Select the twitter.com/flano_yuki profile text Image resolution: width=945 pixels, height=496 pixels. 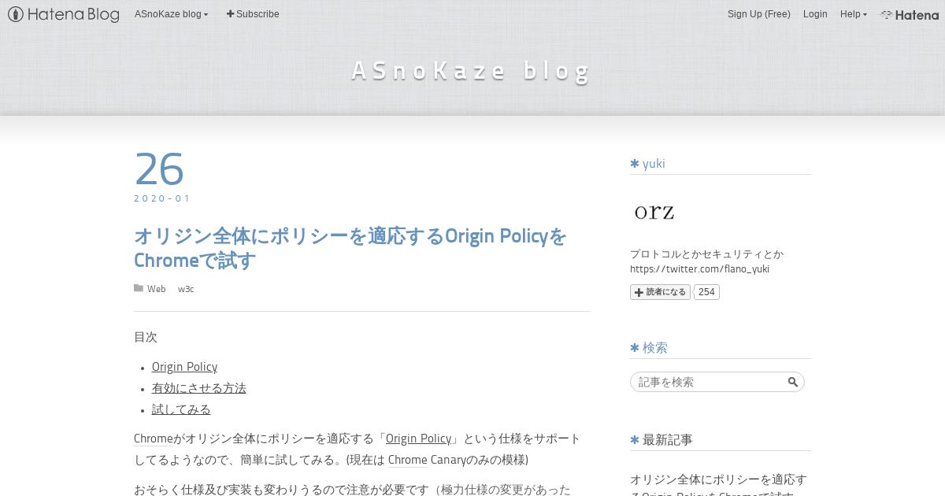click(699, 268)
